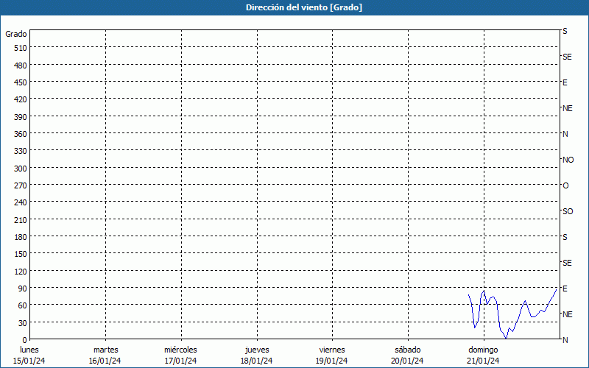Click the title 'Dirección del viento [Grado]'
Screen dimensions: 589x368
tap(304, 7)
